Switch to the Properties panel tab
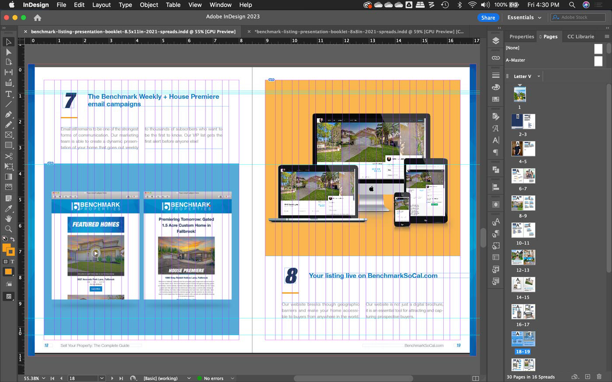This screenshot has height=382, width=612. [x=522, y=37]
